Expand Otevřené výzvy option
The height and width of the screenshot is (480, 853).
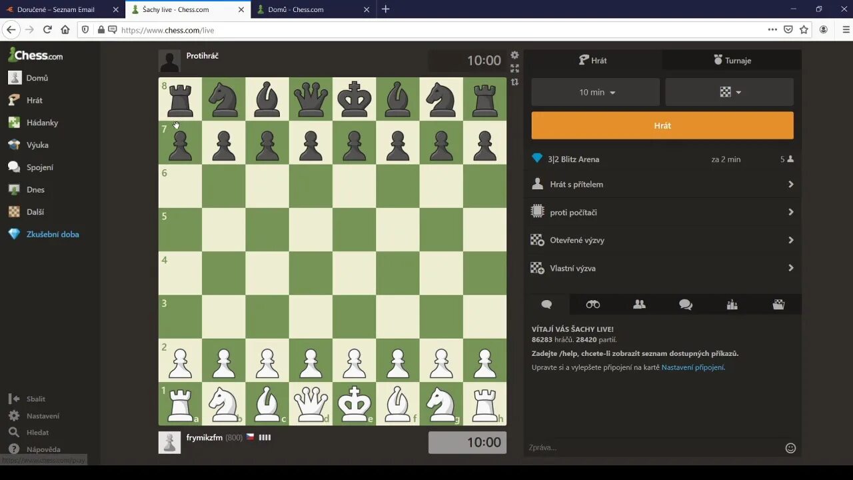point(662,240)
